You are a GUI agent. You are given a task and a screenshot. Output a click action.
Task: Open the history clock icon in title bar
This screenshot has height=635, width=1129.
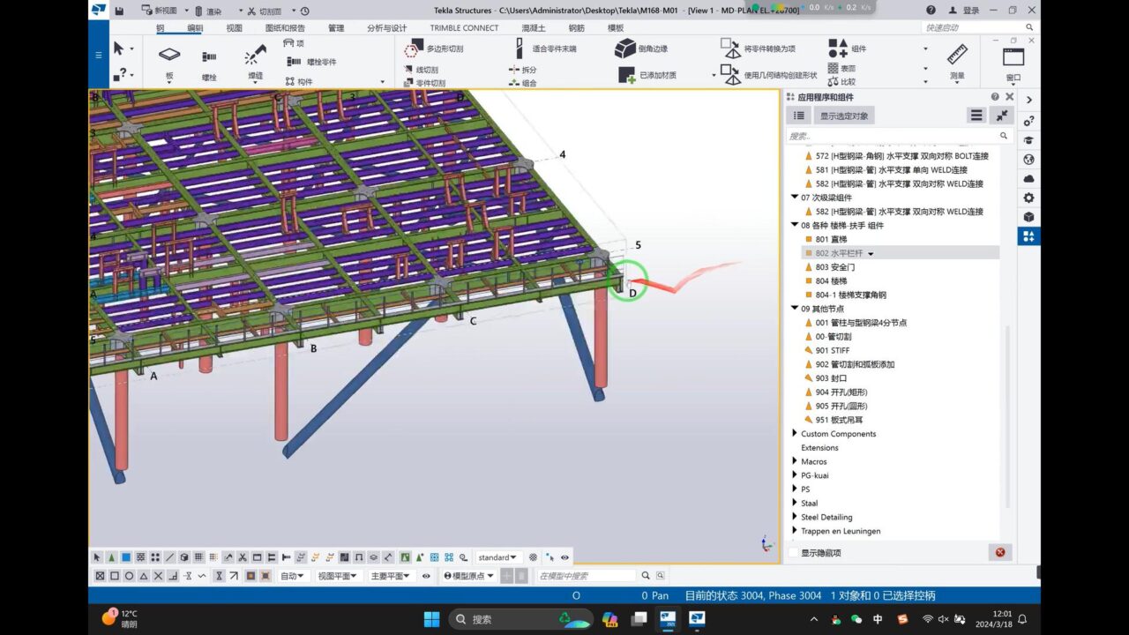pyautogui.click(x=304, y=11)
